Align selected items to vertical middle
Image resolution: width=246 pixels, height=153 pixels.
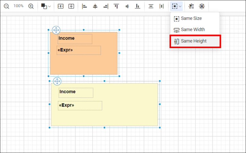point(127,6)
